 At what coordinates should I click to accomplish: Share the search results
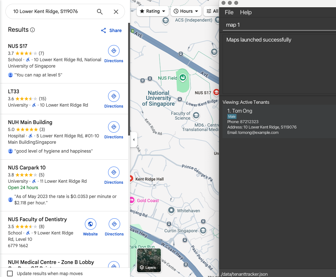pyautogui.click(x=111, y=30)
